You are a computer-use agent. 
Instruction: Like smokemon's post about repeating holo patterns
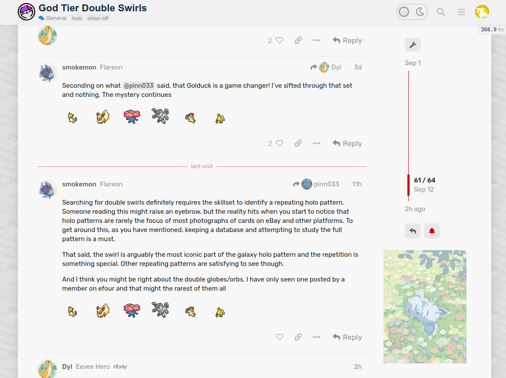(x=279, y=337)
